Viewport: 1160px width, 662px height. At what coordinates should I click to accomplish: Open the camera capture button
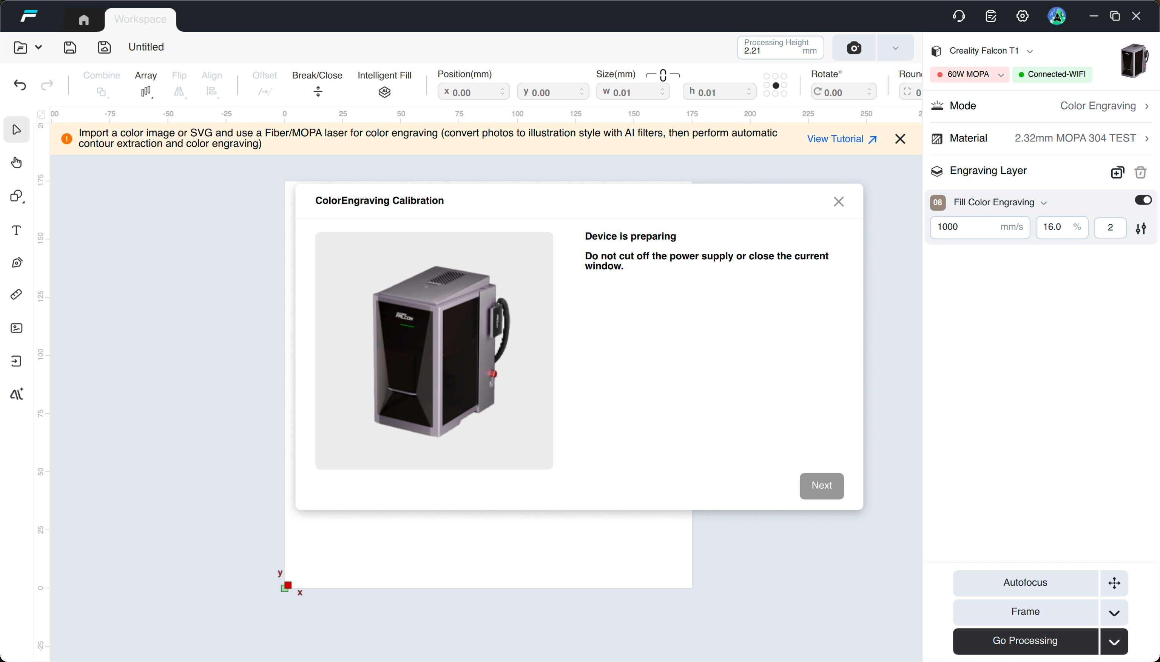[854, 48]
